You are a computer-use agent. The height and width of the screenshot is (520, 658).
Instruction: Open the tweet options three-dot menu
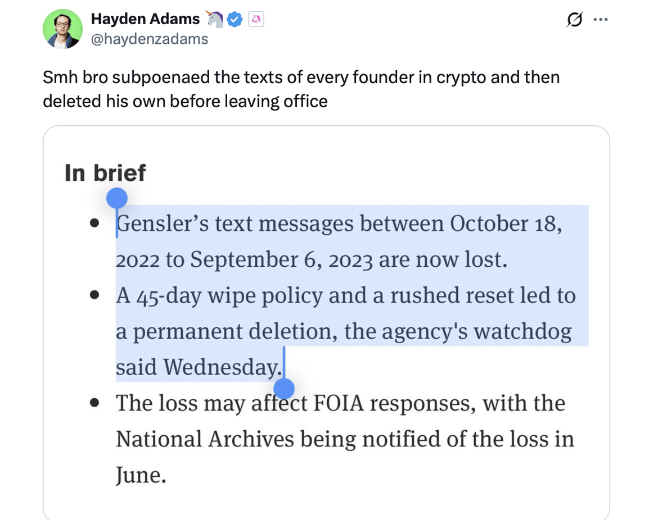601,19
